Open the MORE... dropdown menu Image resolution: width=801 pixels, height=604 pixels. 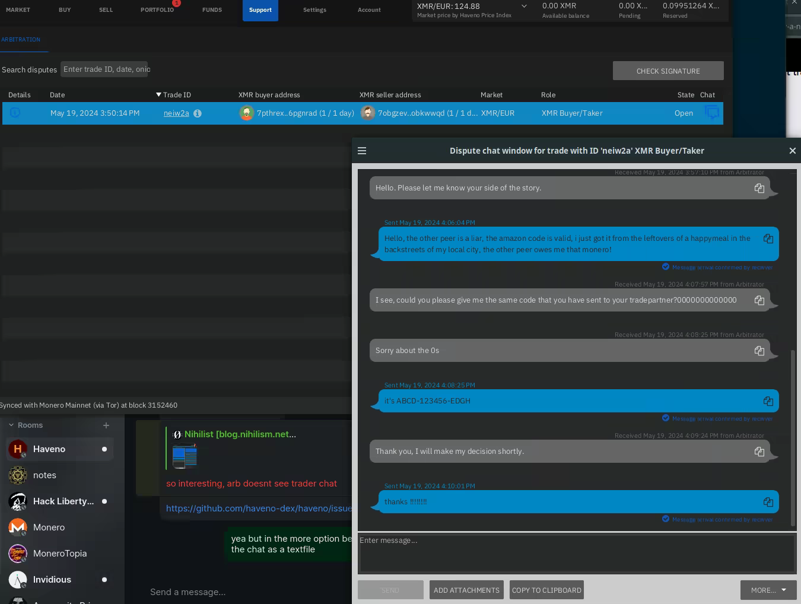[768, 590]
